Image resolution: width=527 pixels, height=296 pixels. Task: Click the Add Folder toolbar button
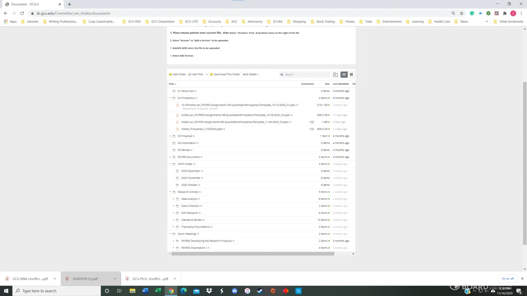(178, 74)
